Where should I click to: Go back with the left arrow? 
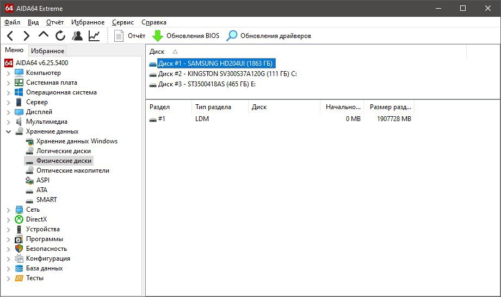tap(10, 36)
